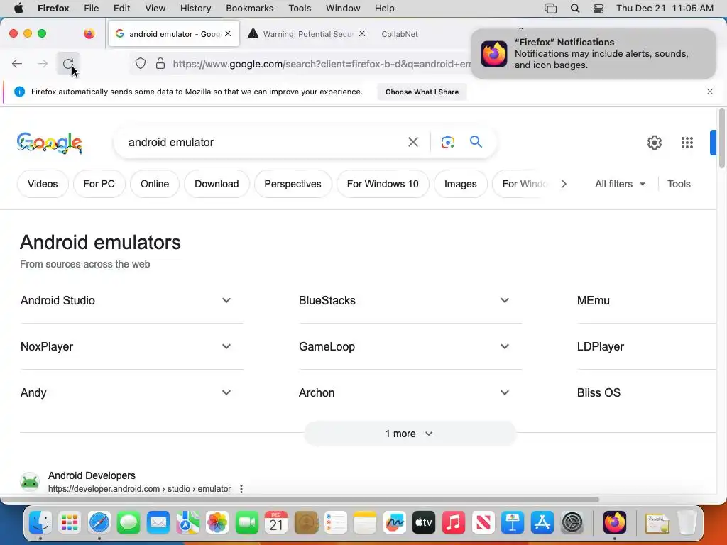
Task: Filter results by Videos
Action: coord(43,184)
